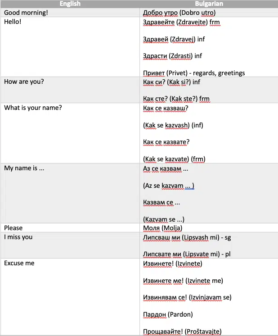Click the "Как сте? (Kak ste?) frm" line
Screen dimensions: 278x336
point(176,99)
